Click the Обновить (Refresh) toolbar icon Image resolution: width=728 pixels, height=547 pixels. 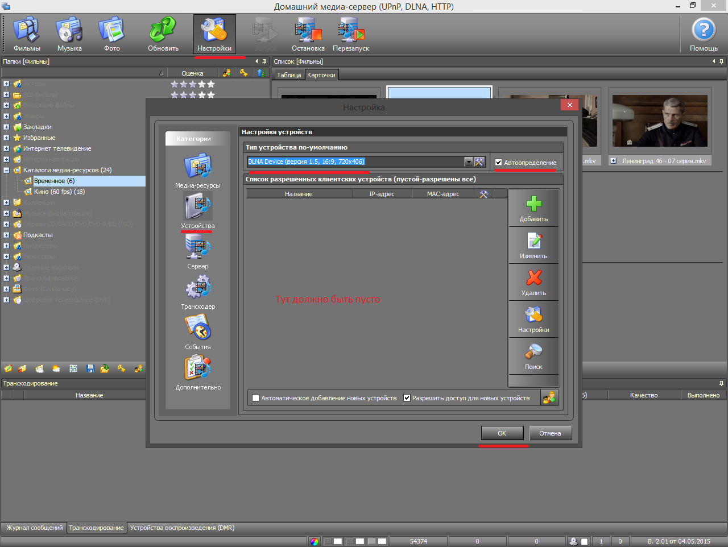coord(163,34)
